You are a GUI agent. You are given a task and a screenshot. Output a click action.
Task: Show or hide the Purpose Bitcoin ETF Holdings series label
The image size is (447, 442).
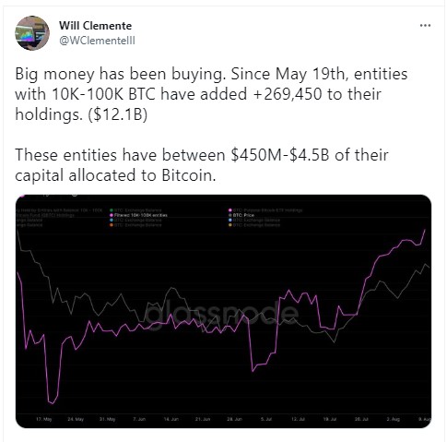(268, 210)
